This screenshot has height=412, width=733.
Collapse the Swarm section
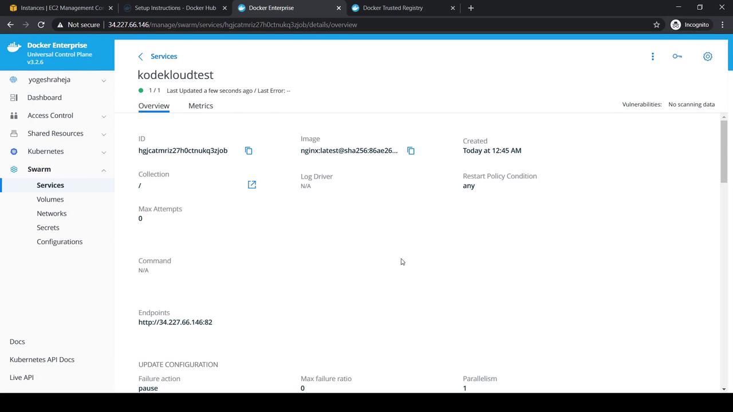[x=104, y=170]
